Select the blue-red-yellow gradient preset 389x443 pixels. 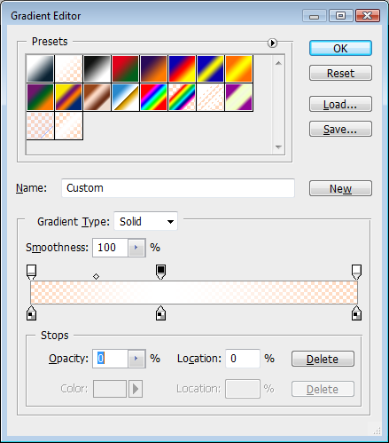coord(183,68)
